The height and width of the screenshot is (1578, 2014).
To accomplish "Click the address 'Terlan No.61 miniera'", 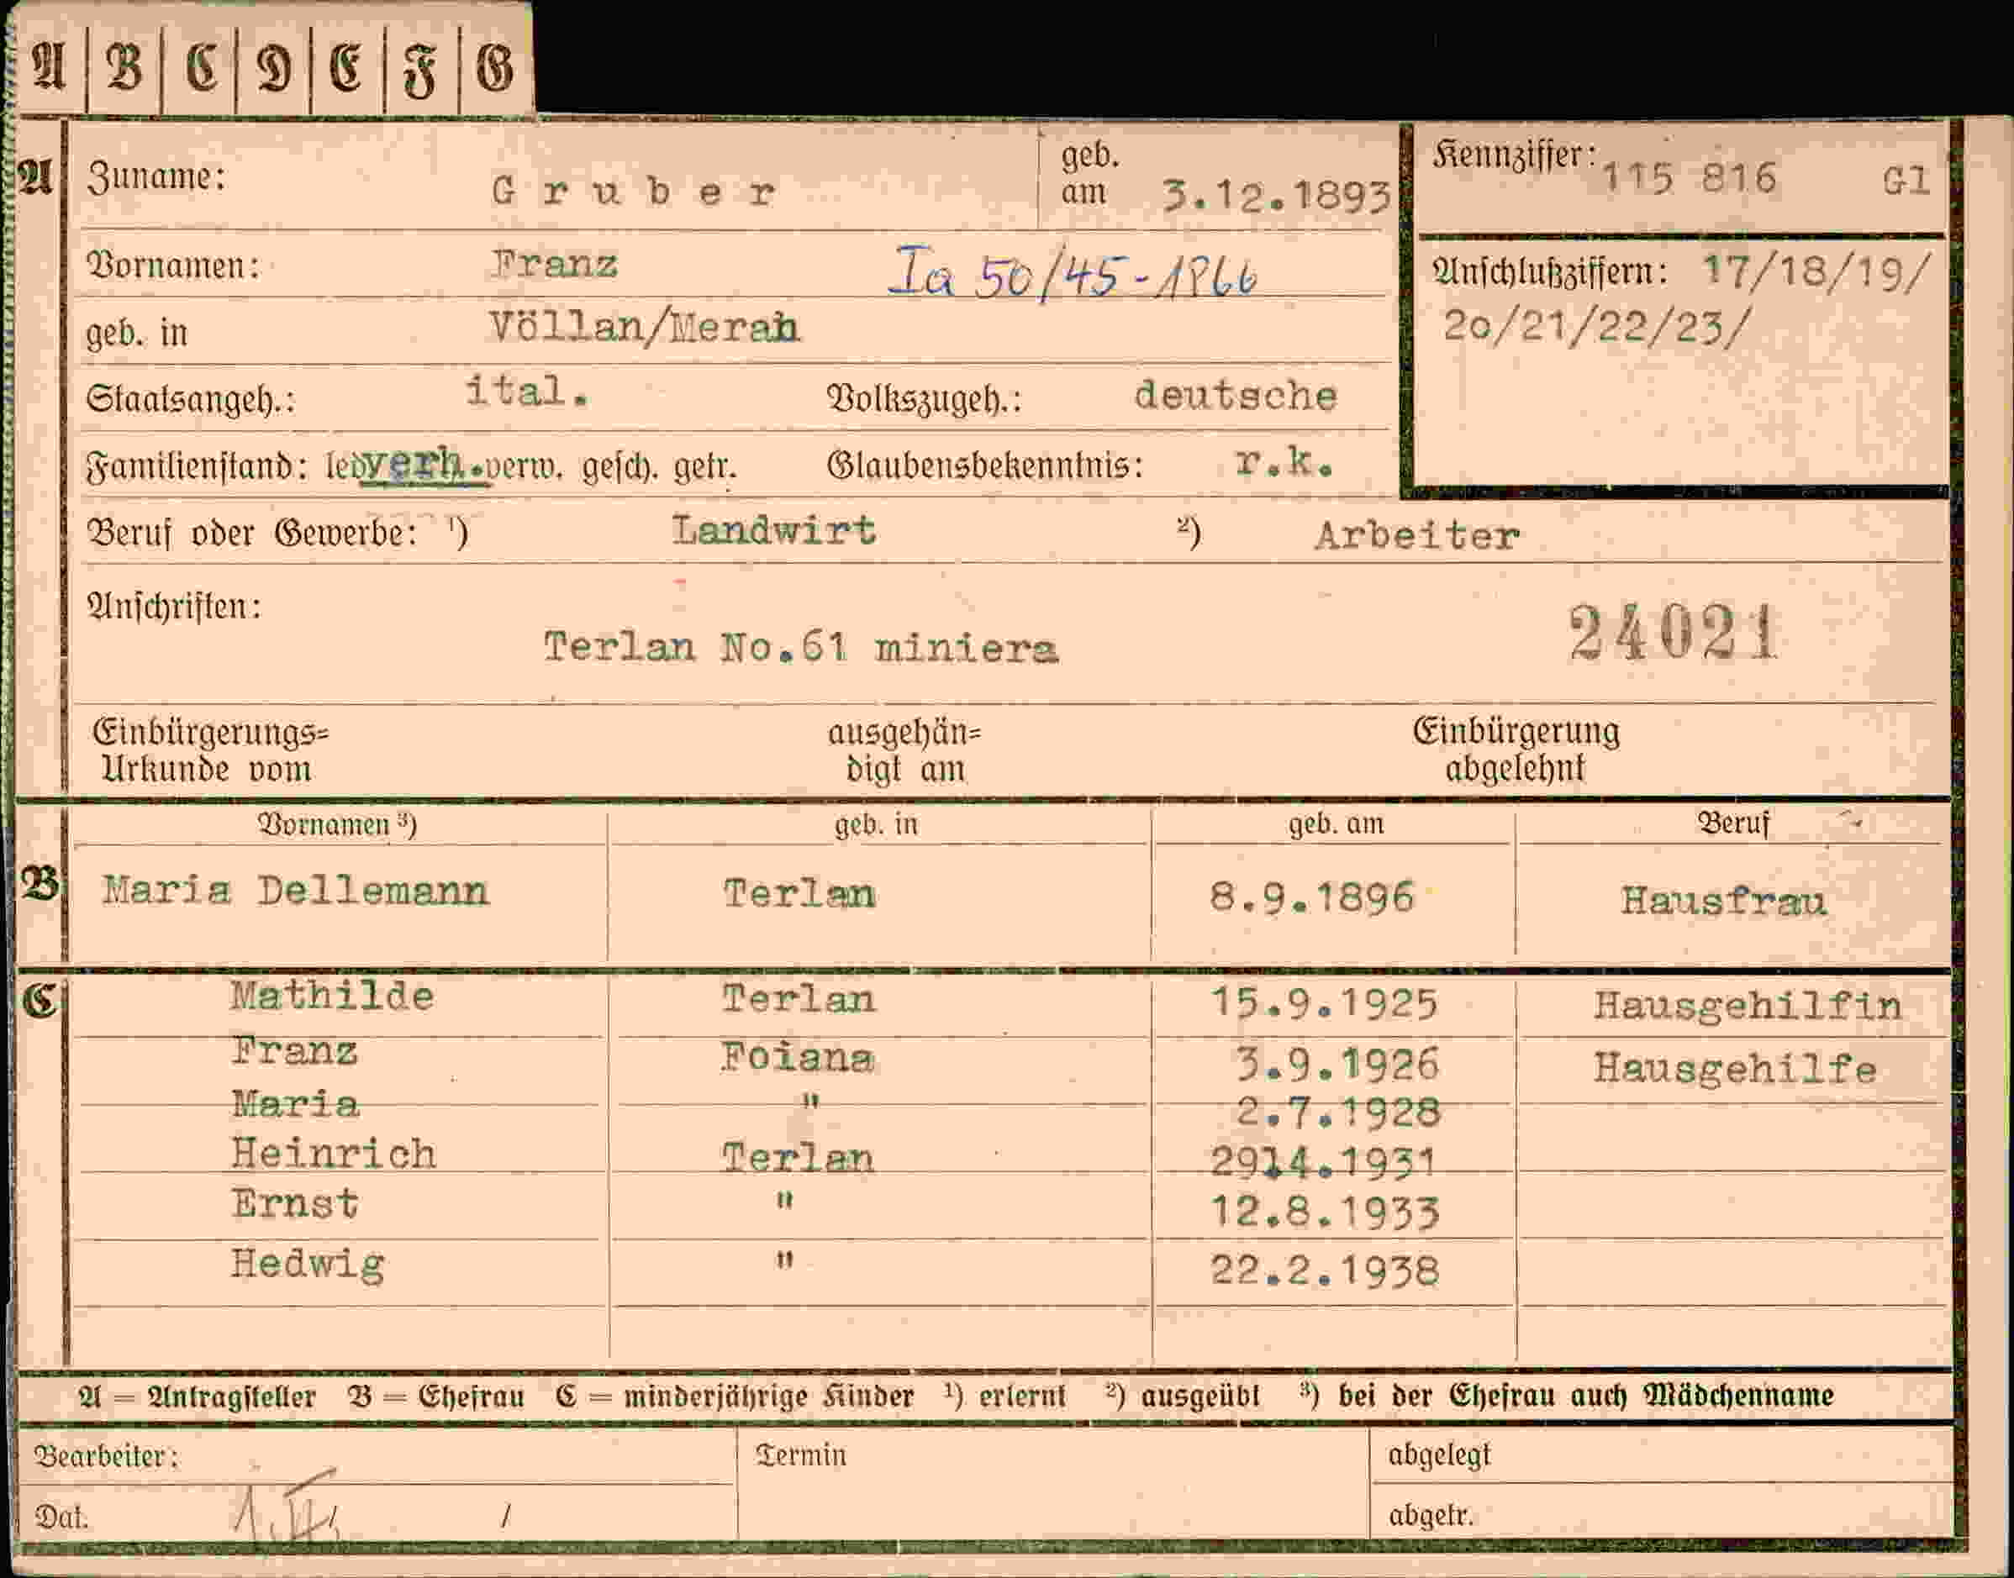I will pos(800,647).
